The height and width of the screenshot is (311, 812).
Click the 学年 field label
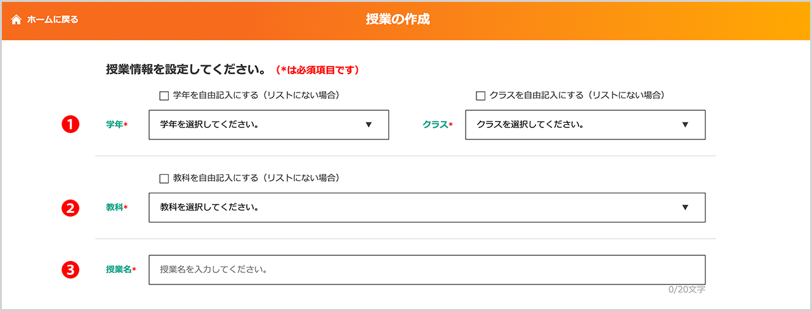click(115, 125)
